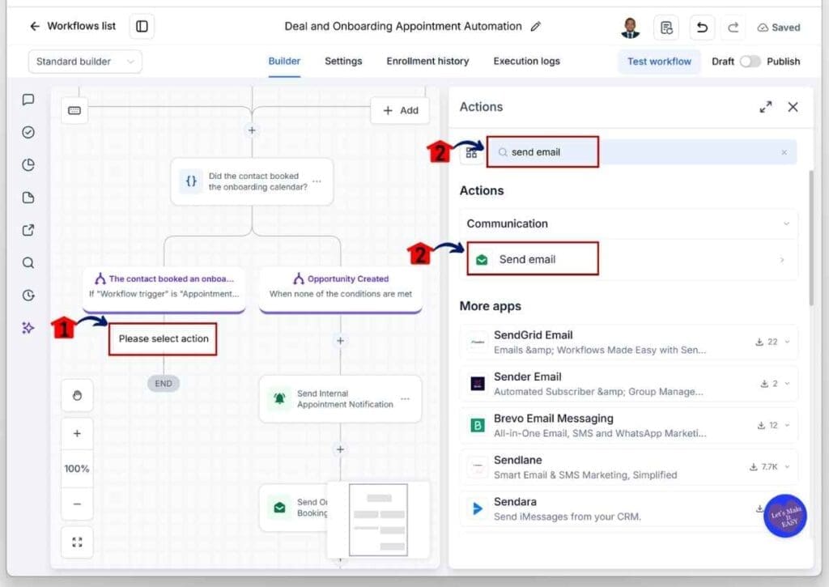Open the Standard builder dropdown

tap(84, 62)
